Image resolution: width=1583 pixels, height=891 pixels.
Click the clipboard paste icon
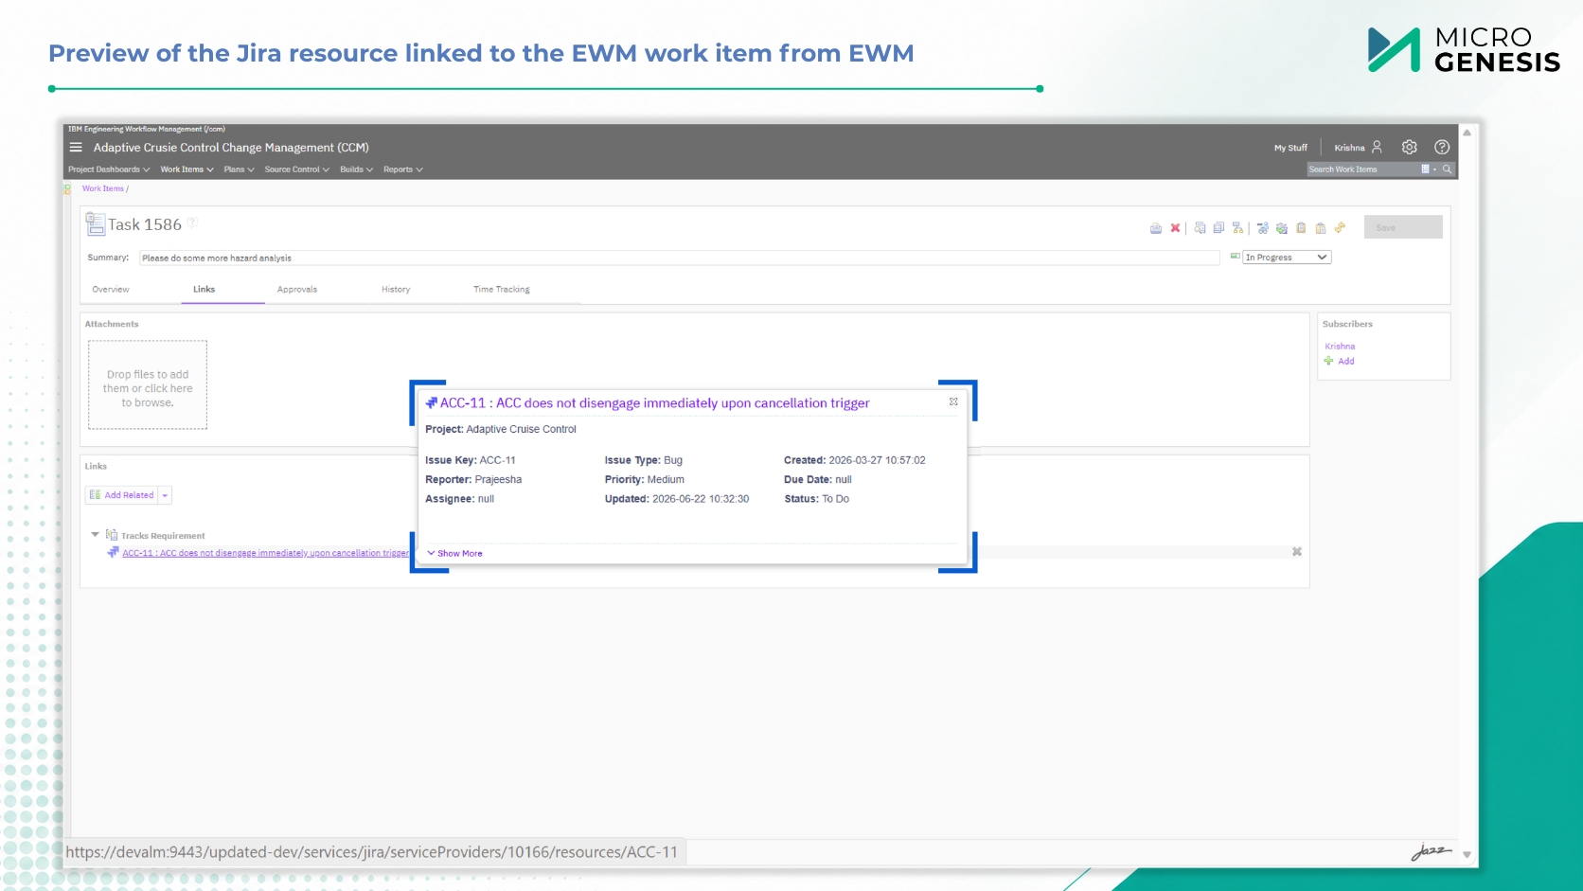click(x=1321, y=228)
